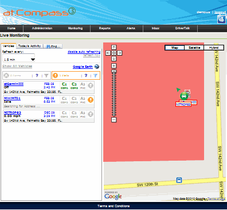
Task: Zoom out the map with minus button
Action: [x=113, y=120]
